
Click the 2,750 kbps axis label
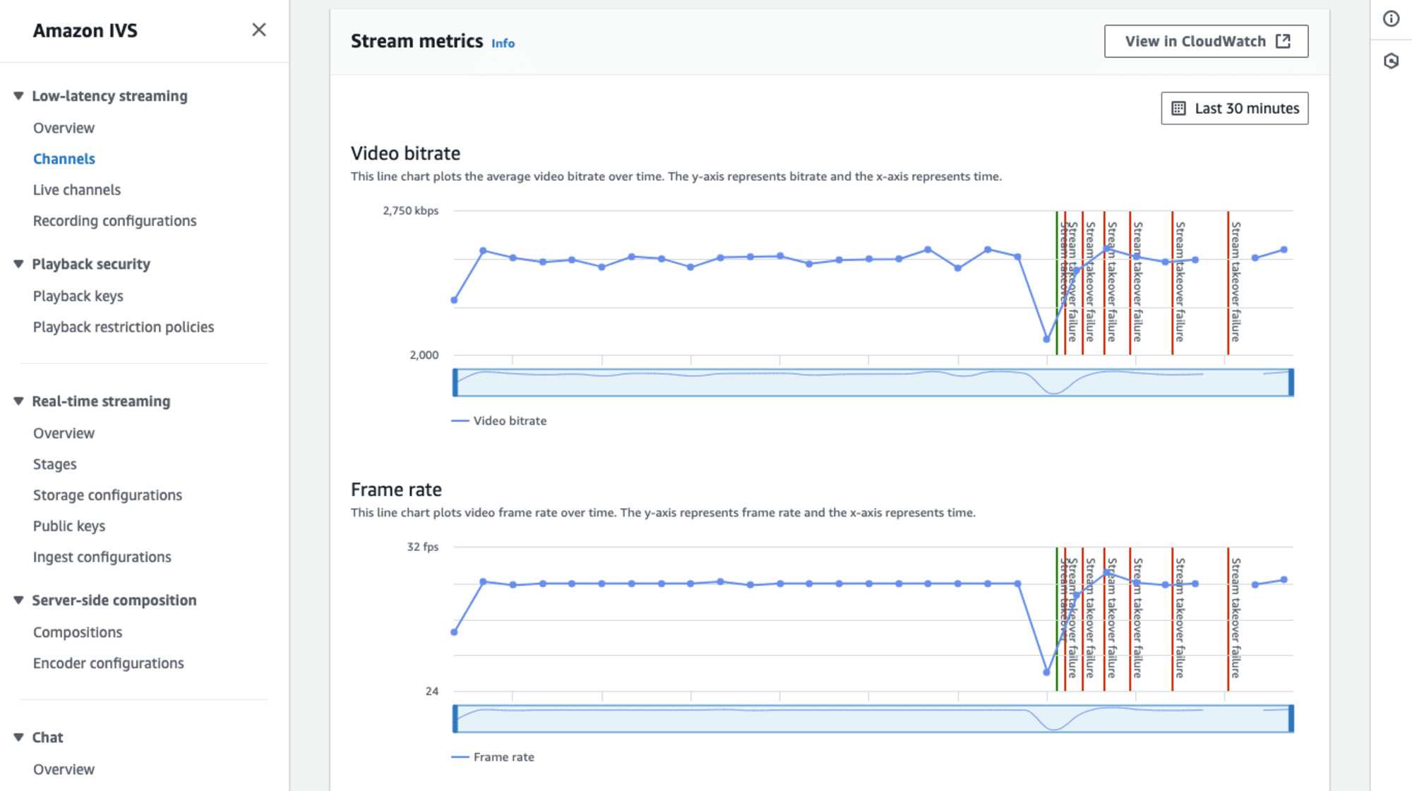tap(411, 211)
